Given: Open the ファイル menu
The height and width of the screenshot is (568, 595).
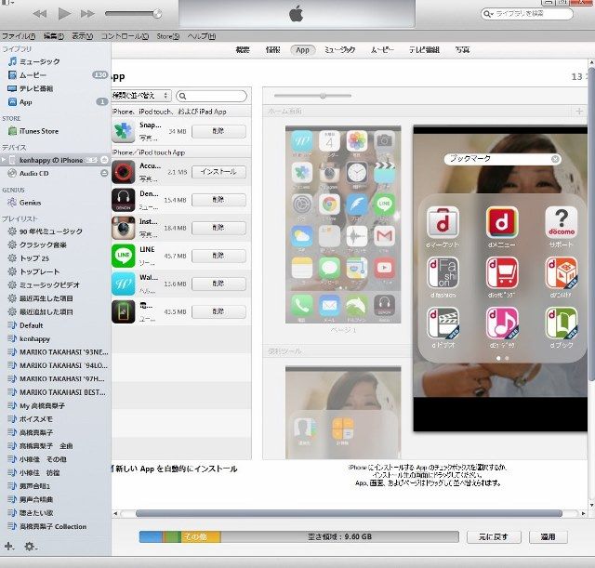Looking at the screenshot, I should [x=19, y=36].
